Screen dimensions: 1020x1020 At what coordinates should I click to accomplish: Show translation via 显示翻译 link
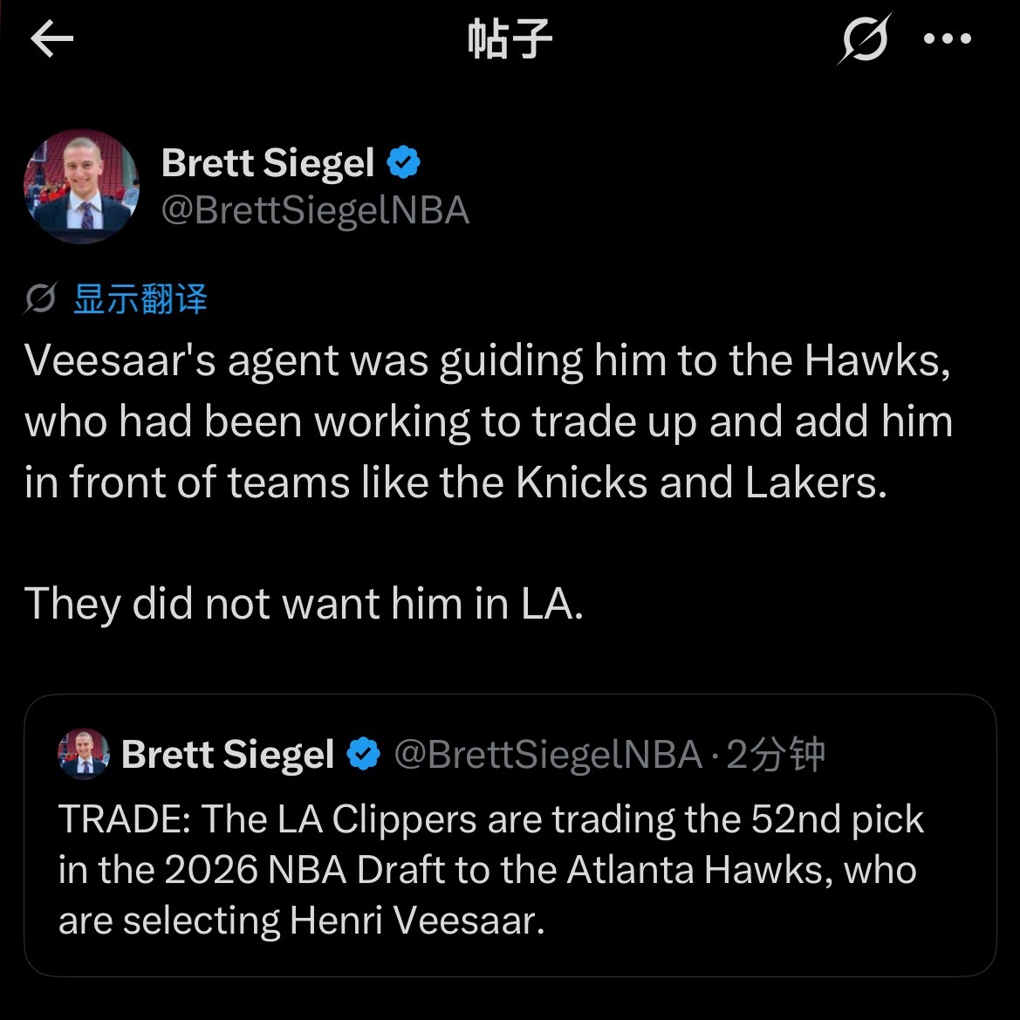click(140, 299)
